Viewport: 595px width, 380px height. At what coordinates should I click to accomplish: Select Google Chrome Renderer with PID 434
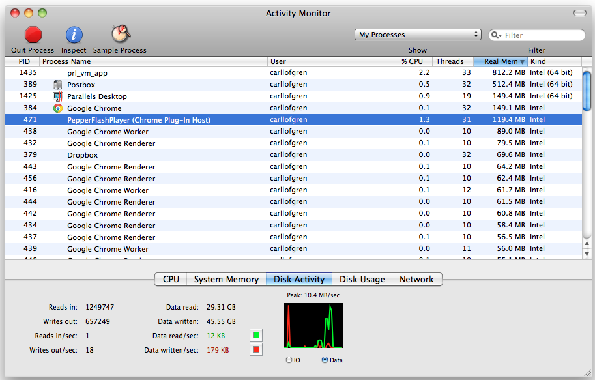point(293,226)
